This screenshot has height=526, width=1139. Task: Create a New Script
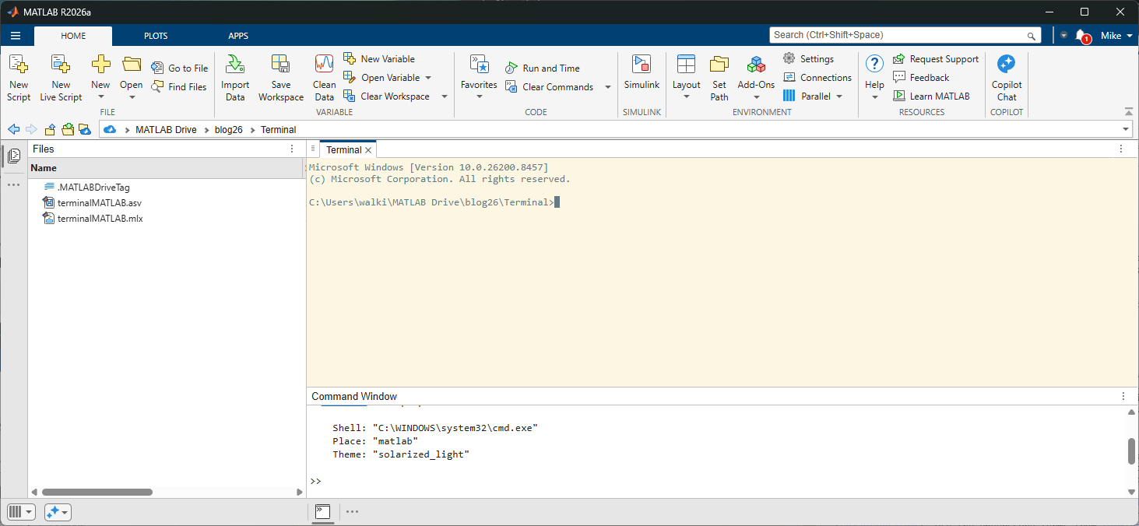coord(19,78)
